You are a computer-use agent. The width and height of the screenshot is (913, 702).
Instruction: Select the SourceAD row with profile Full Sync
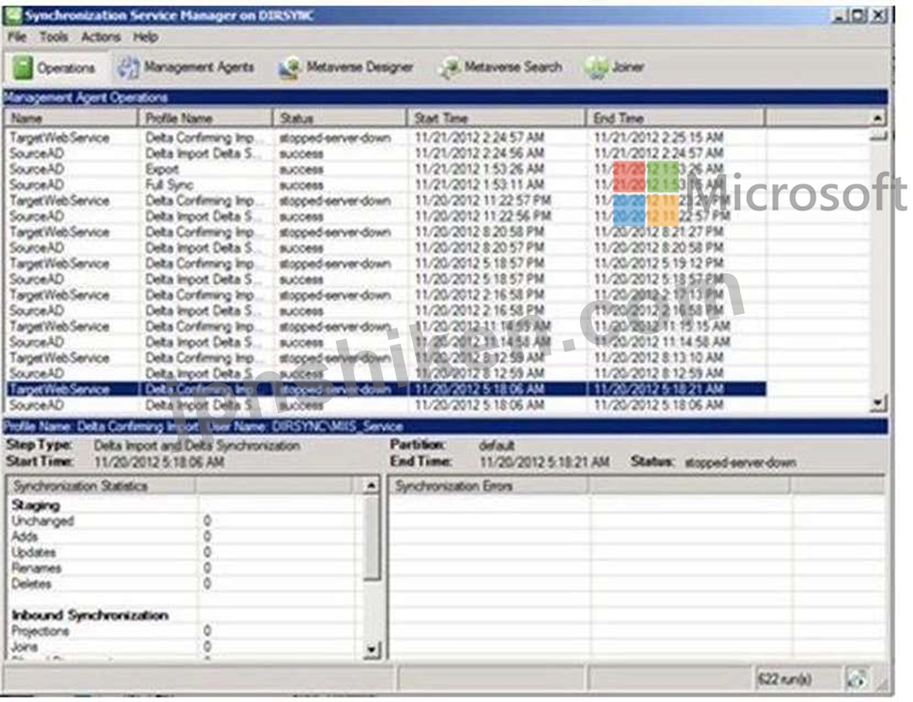385,185
